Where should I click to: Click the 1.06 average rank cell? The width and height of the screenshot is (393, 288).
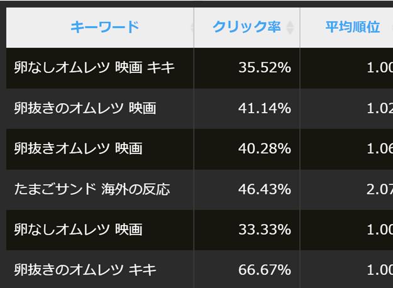(346, 149)
